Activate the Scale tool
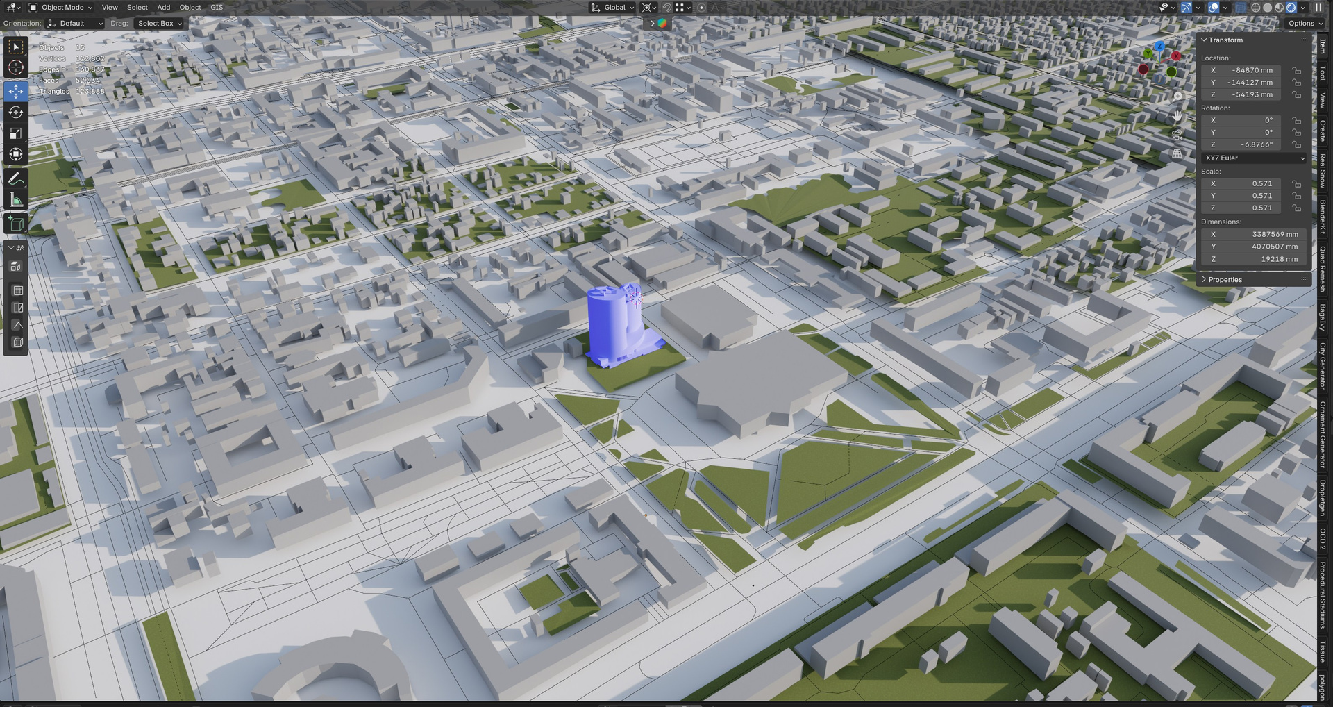The image size is (1333, 707). coord(16,133)
